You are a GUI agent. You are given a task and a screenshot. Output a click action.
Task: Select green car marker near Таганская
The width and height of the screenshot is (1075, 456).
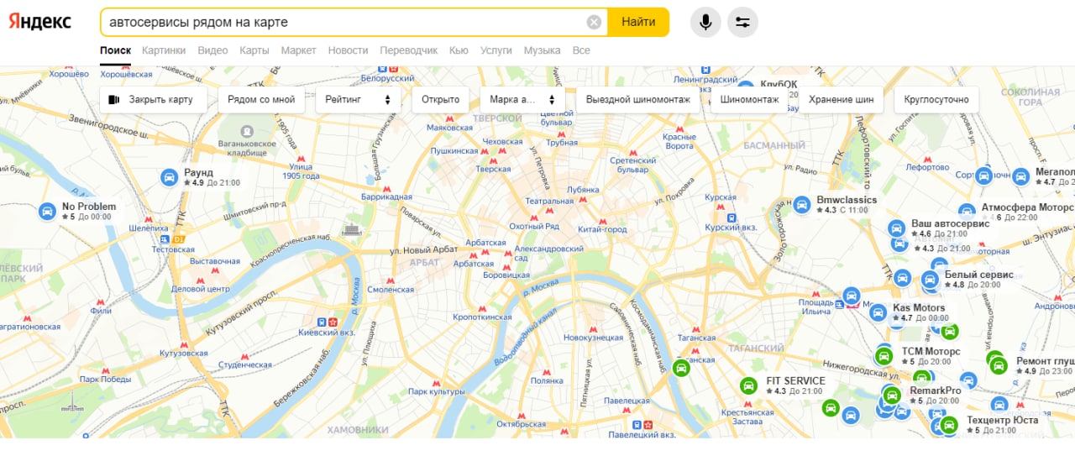[681, 368]
